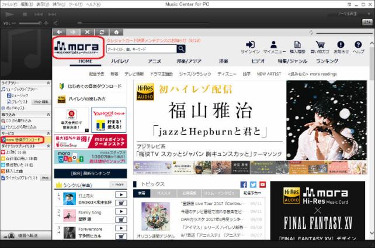Viewport: 375px width, 248px height.
Task: Open the mora Twitter icon
Action: point(253,185)
